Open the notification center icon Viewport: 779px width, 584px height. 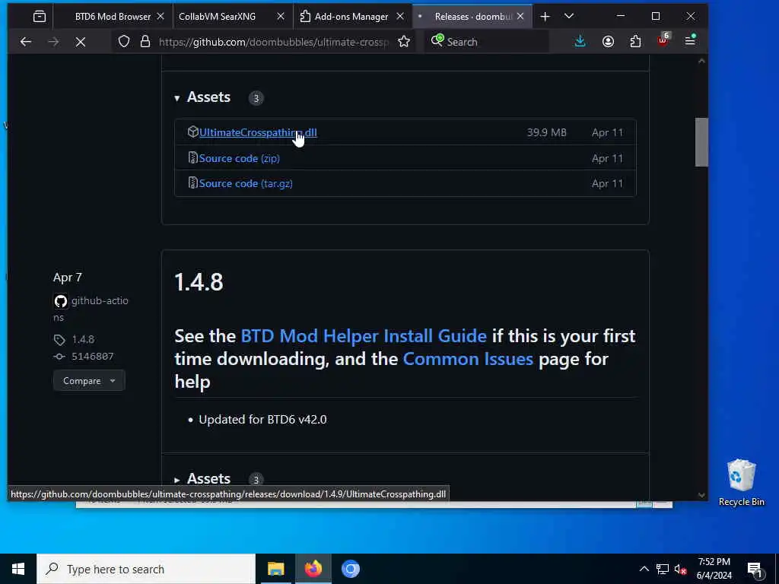click(x=755, y=569)
